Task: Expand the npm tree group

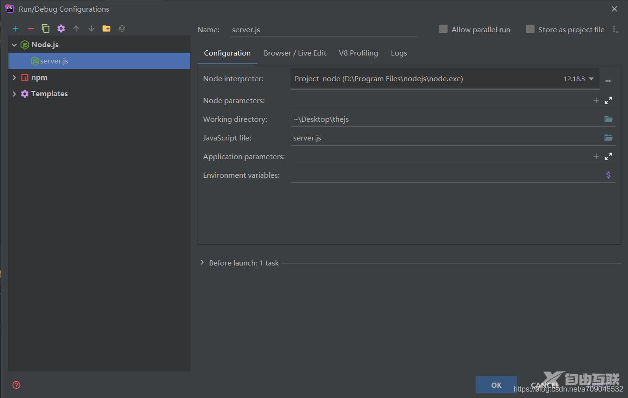Action: [x=14, y=77]
